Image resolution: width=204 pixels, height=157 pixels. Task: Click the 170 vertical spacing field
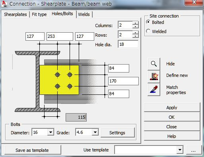(123, 81)
